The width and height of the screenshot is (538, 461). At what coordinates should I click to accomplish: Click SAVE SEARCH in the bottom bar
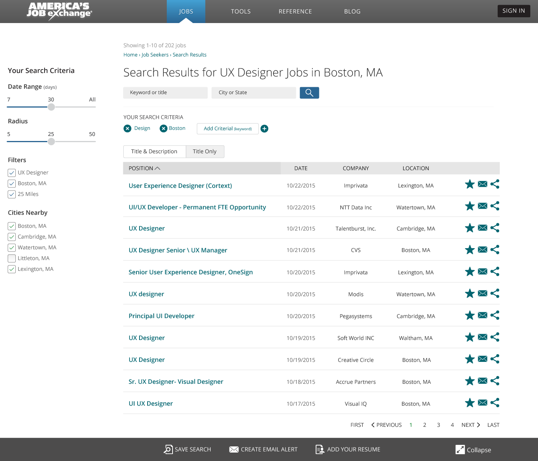click(188, 449)
